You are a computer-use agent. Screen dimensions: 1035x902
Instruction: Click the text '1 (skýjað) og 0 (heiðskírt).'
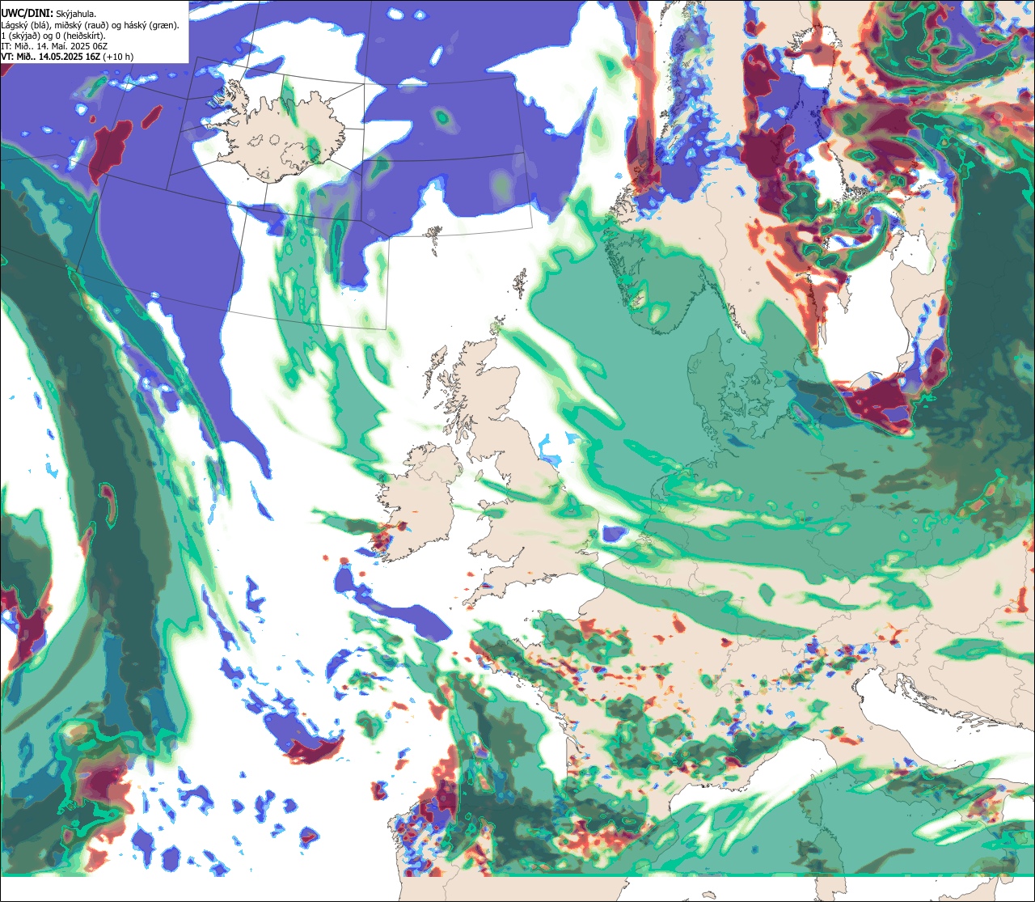(53, 35)
